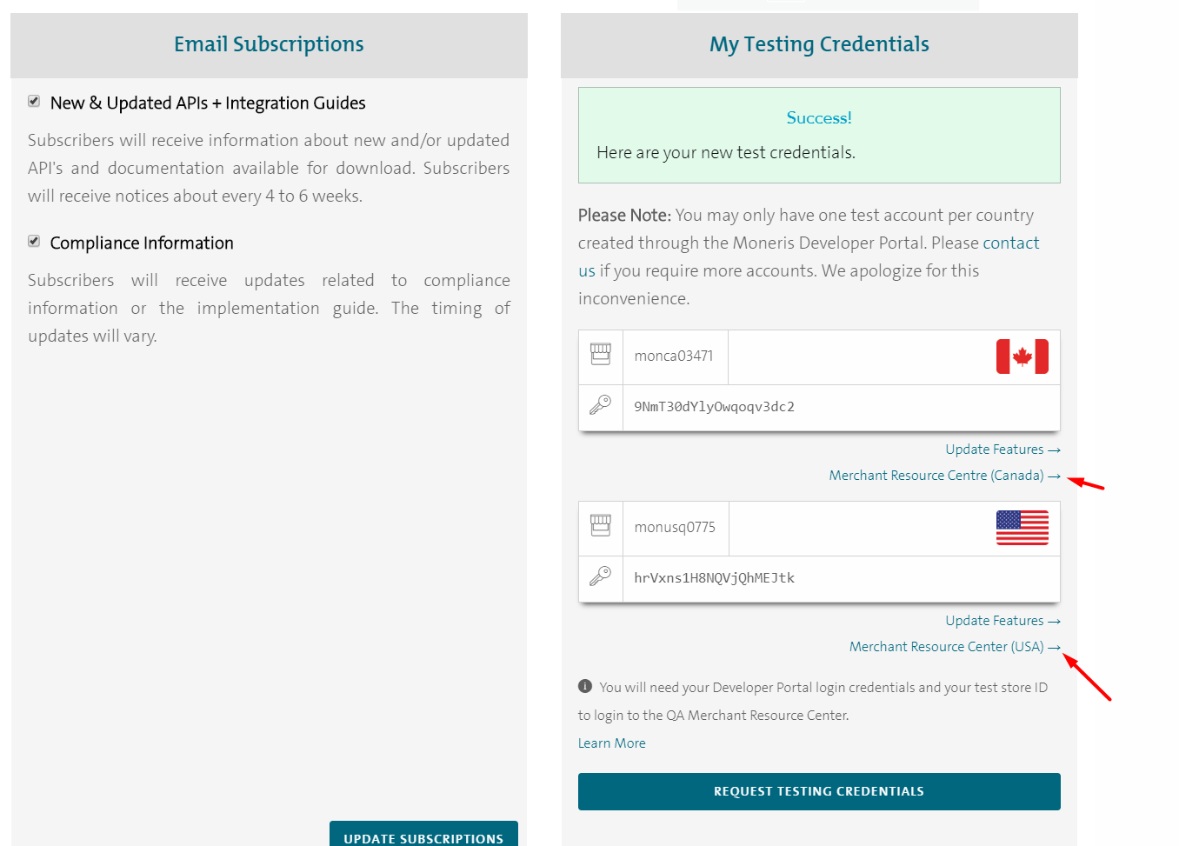Click the info icon near Developer Portal note

(585, 686)
